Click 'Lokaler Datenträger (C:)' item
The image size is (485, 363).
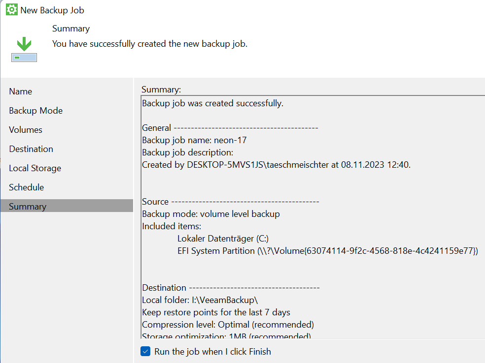[223, 239]
